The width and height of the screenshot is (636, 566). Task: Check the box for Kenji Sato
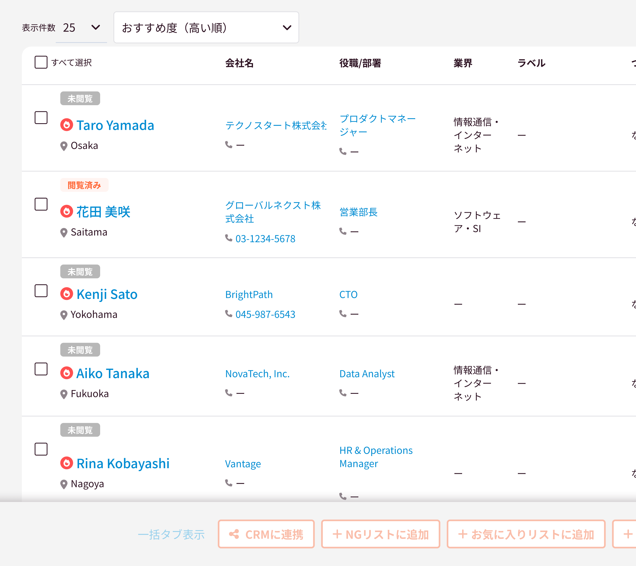[41, 291]
